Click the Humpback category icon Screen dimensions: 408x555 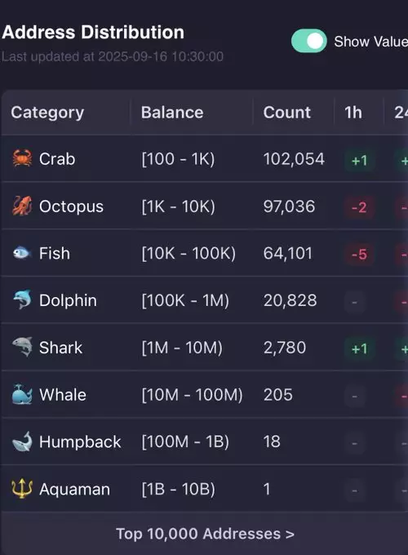22,442
